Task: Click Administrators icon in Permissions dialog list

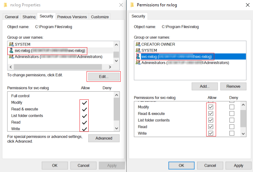Action: 138,63
